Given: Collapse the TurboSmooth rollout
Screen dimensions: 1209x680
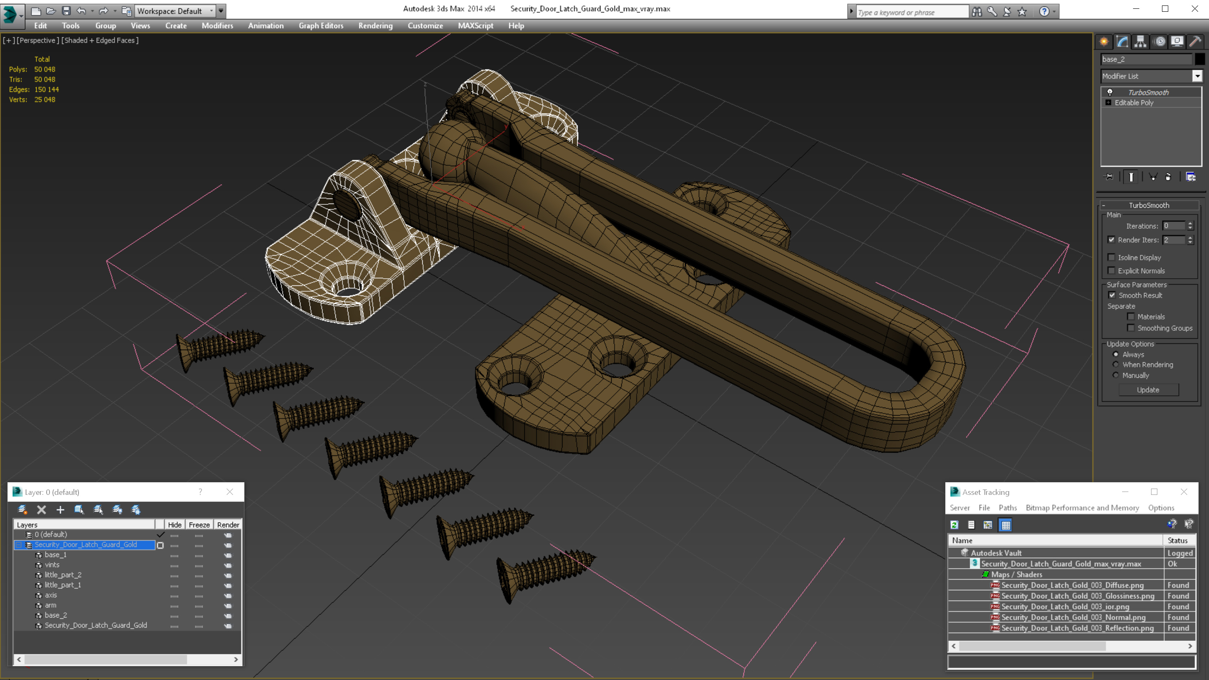Looking at the screenshot, I should (x=1104, y=205).
